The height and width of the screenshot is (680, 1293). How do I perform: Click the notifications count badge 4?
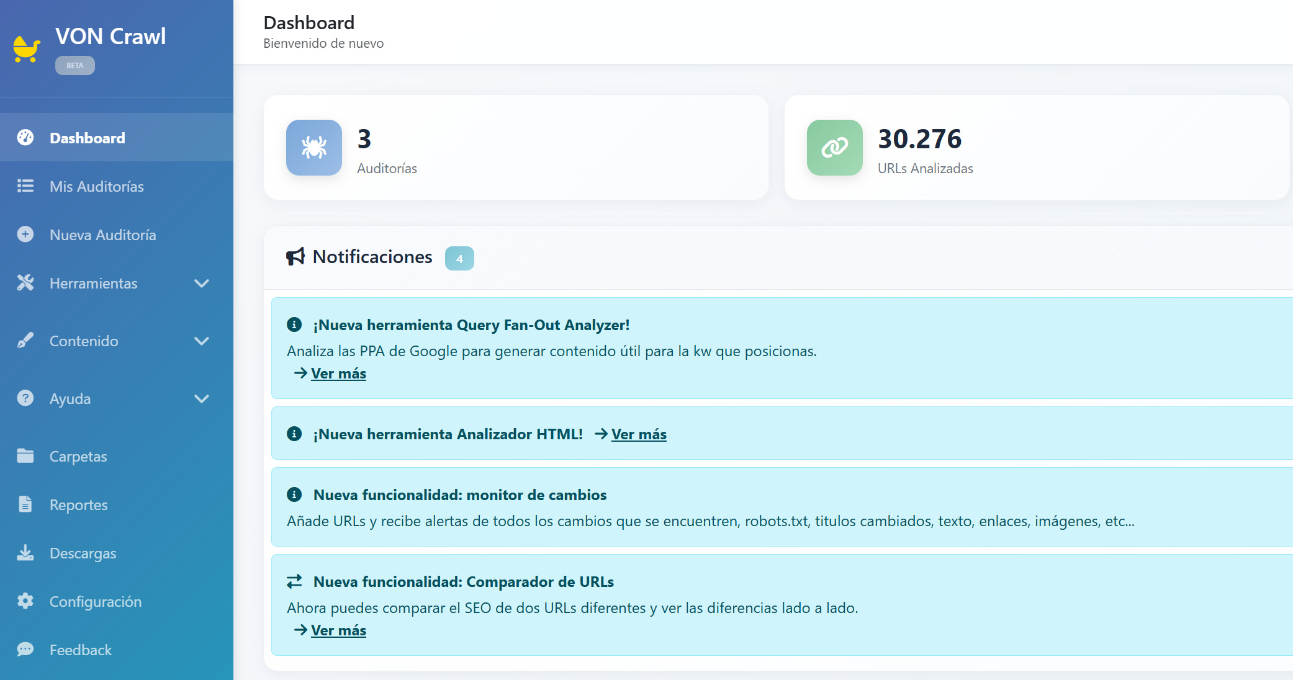pos(459,259)
